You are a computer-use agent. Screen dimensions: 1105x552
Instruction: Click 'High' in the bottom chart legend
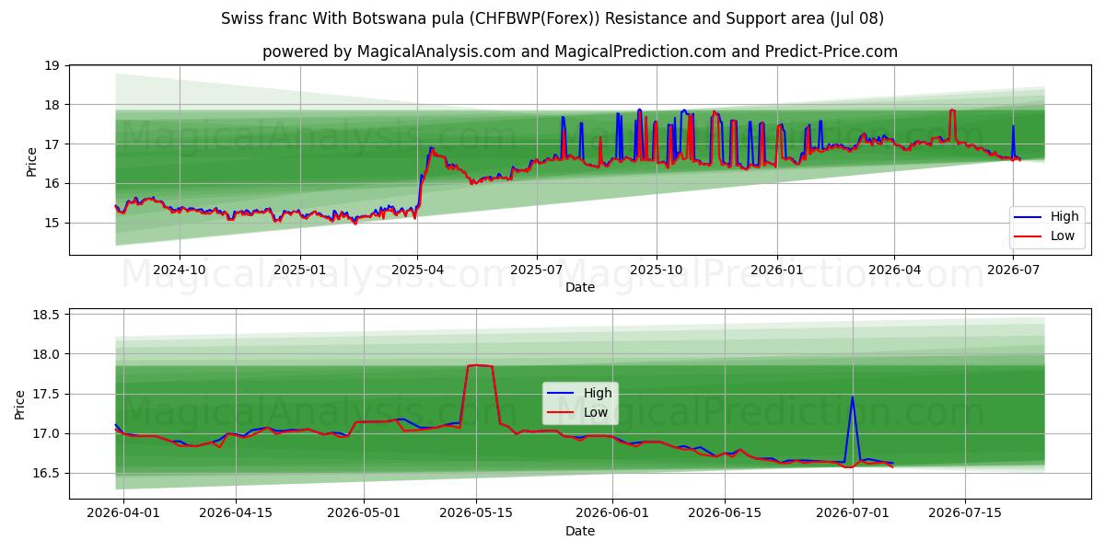(598, 393)
